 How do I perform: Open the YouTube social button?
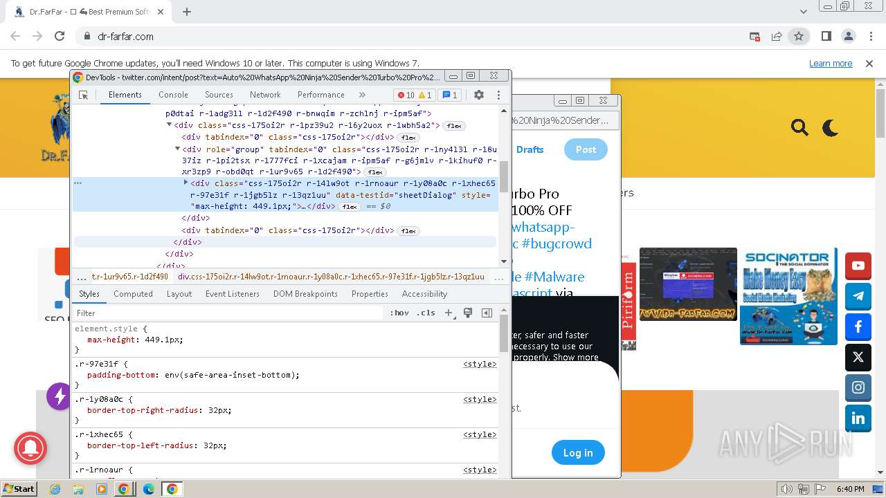coord(858,266)
